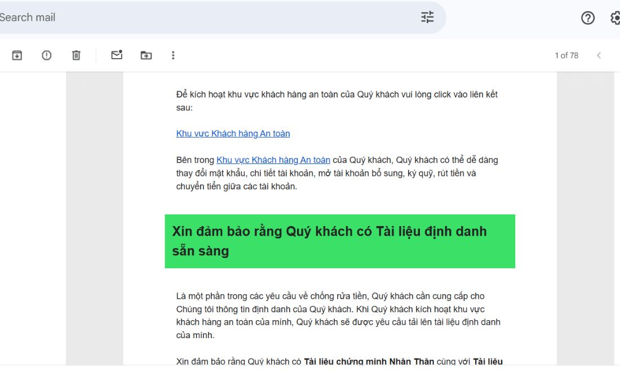Image resolution: width=620 pixels, height=372 pixels.
Task: Open the Khu vực Khách hàng An toàn link after Bên trong
Action: click(x=273, y=160)
